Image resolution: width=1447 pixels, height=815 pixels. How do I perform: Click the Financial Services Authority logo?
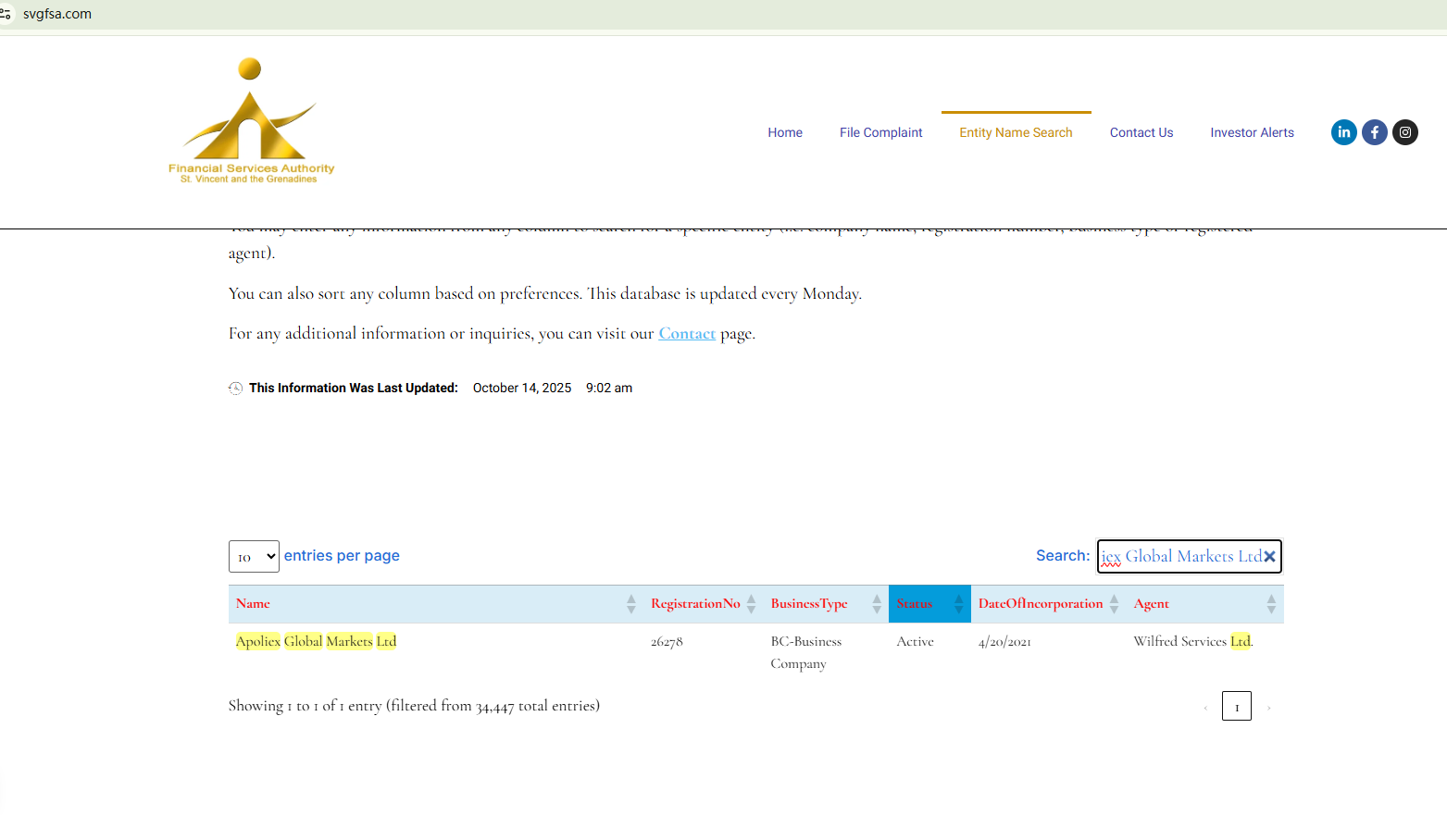point(251,121)
